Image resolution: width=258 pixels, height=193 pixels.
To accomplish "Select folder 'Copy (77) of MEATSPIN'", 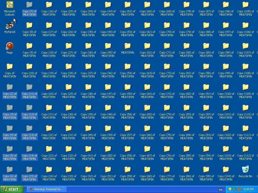I will pos(167,173).
